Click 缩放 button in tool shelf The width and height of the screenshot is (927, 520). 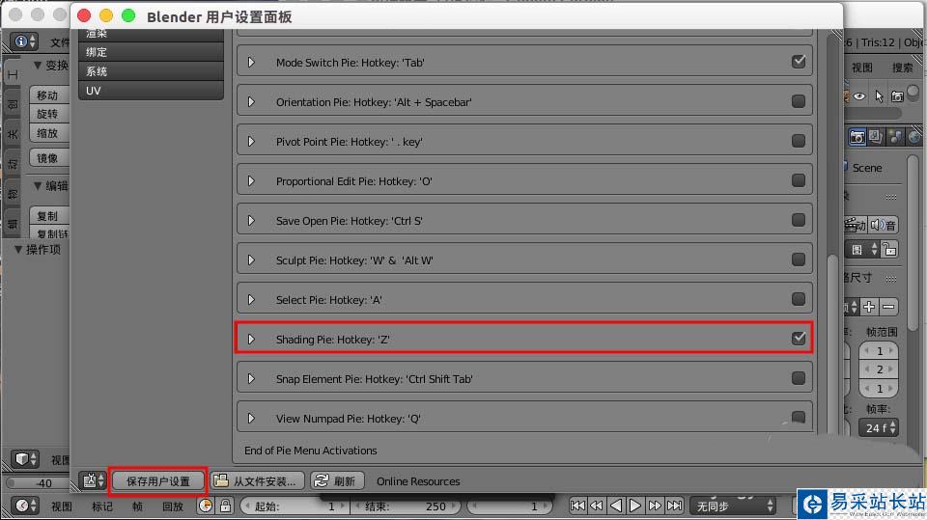(x=49, y=133)
